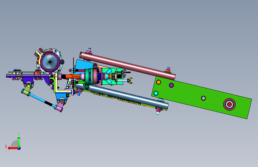258x167 pixels.
Task: Click the small white hole on green plate
Action: click(204, 98)
